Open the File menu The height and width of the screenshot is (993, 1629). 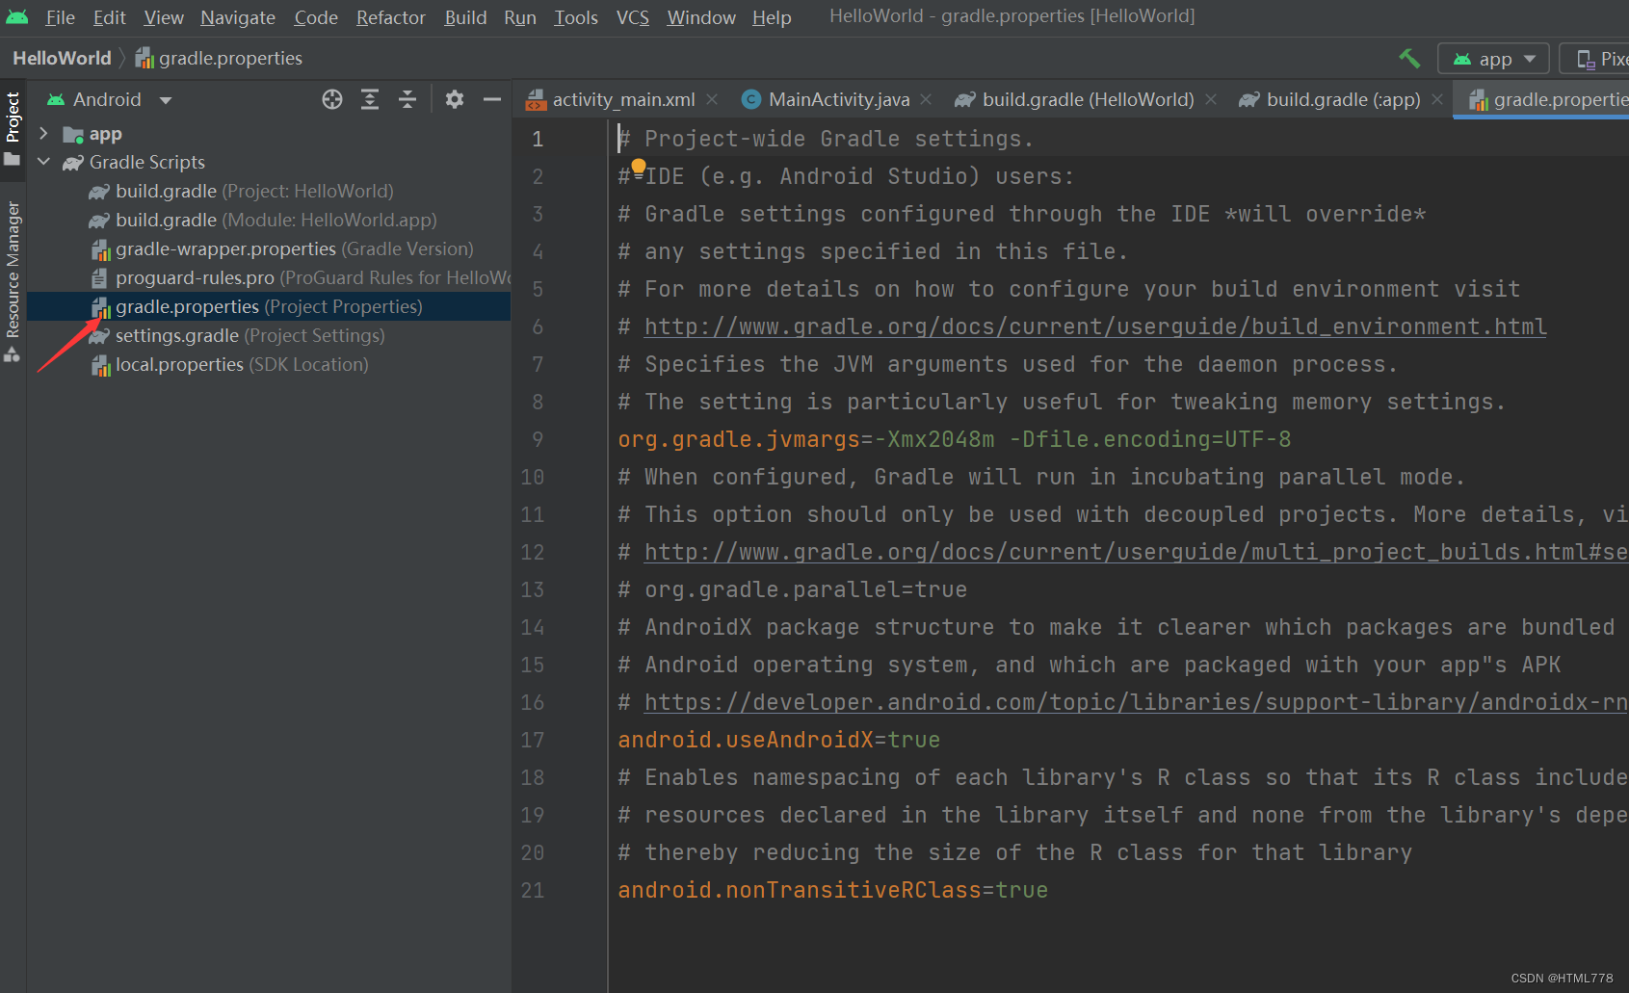point(60,17)
